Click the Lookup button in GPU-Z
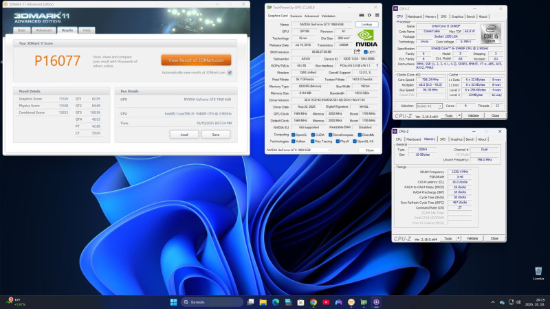This screenshot has width=550, height=309. (366, 23)
